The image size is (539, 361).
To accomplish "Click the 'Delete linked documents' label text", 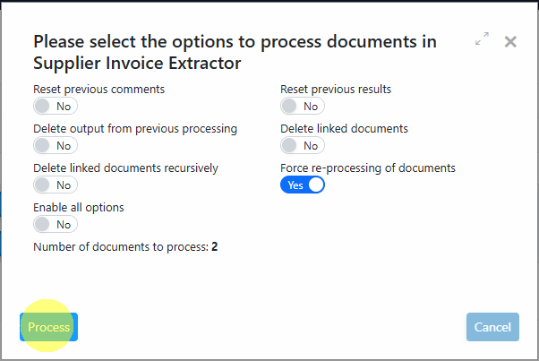I will click(344, 129).
